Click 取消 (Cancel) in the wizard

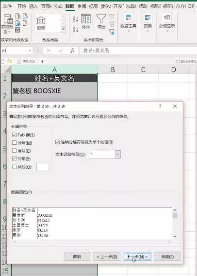(x=77, y=257)
